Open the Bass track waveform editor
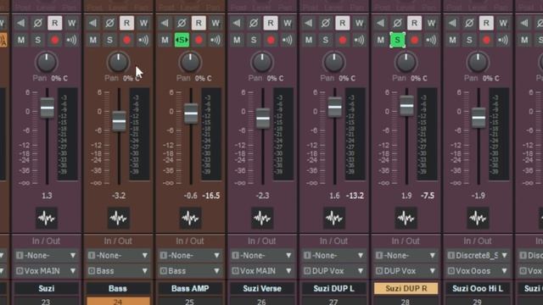Screen dimensions: 543x305 [119, 219]
